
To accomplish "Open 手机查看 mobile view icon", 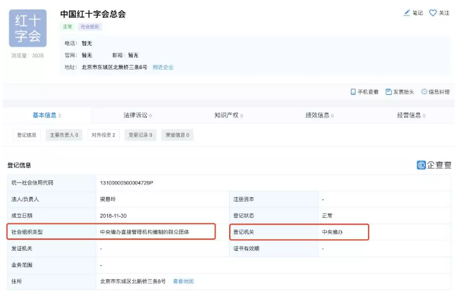I will (x=353, y=92).
